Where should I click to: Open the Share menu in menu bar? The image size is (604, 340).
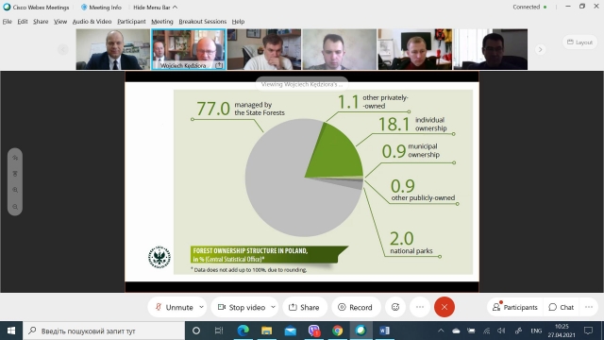pyautogui.click(x=41, y=22)
